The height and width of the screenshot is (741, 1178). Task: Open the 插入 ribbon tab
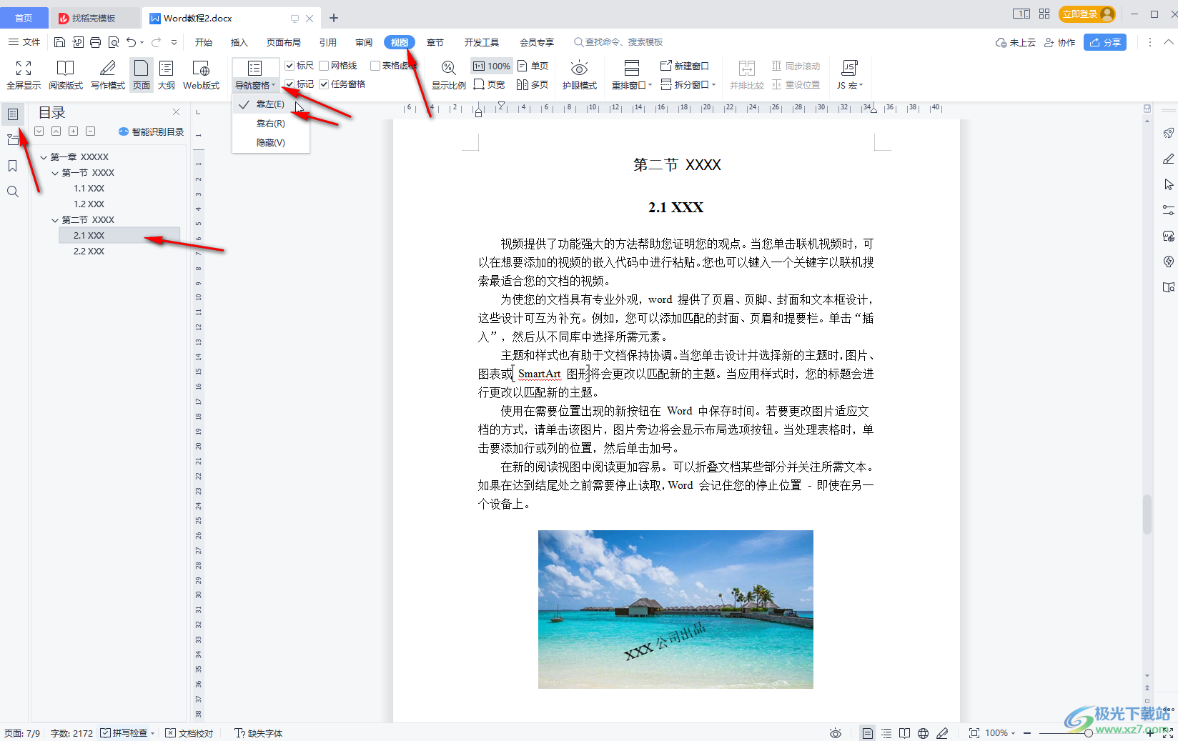pyautogui.click(x=239, y=42)
